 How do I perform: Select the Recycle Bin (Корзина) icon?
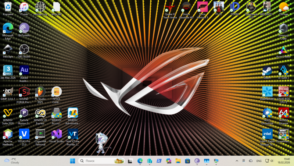[8, 7]
